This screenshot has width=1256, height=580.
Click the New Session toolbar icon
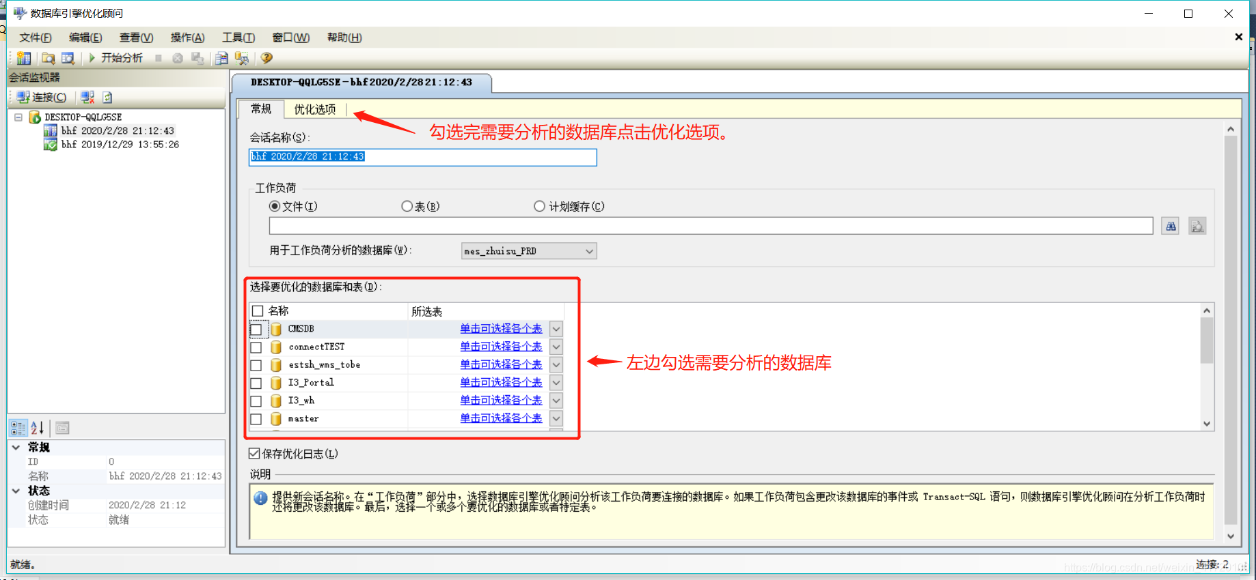pyautogui.click(x=24, y=58)
